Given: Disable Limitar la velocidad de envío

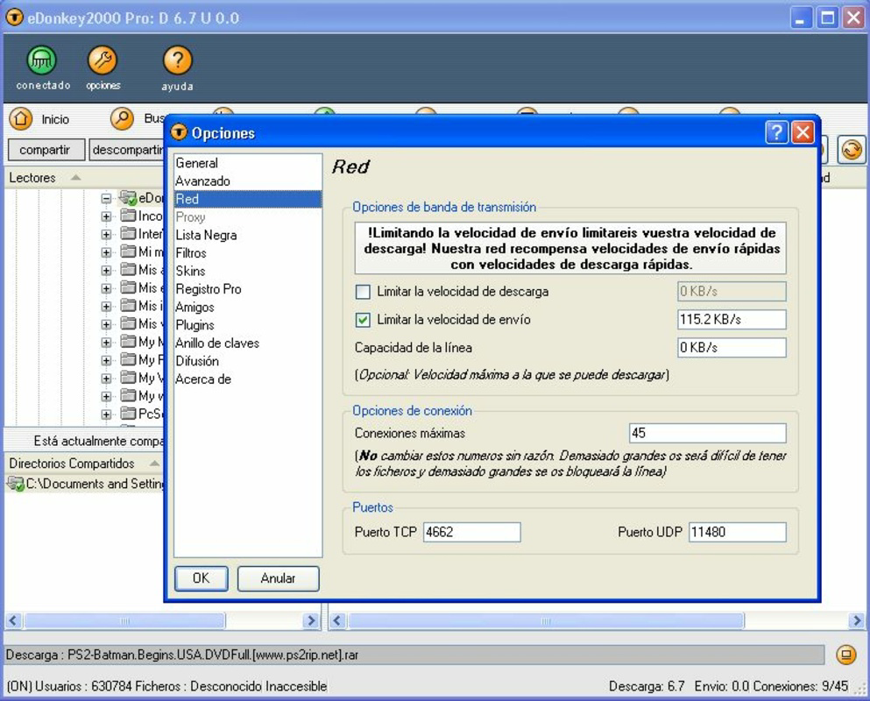Looking at the screenshot, I should point(362,319).
